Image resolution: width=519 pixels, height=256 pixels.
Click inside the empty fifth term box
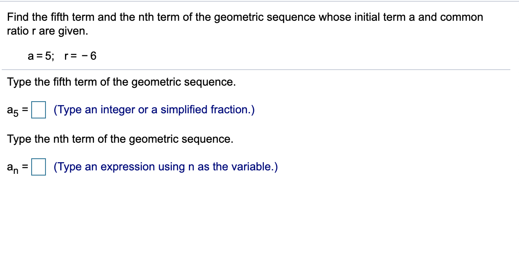coord(38,109)
